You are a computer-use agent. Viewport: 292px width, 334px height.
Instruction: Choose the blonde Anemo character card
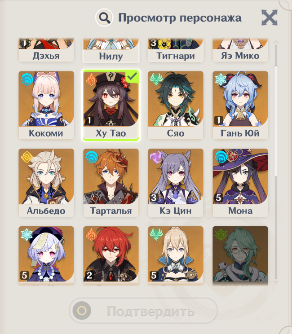(176, 255)
